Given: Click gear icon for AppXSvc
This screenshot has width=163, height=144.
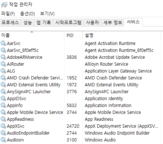Looking at the screenshot, I should point(3,126).
